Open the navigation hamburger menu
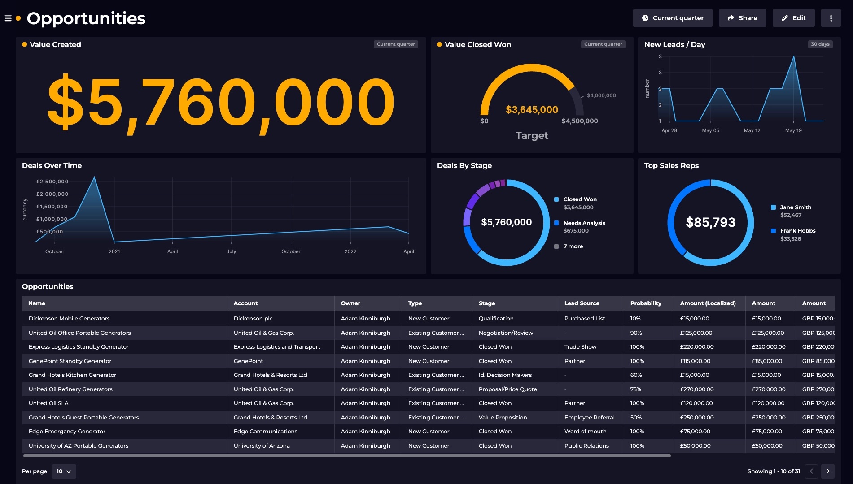This screenshot has height=484, width=853. [x=8, y=18]
